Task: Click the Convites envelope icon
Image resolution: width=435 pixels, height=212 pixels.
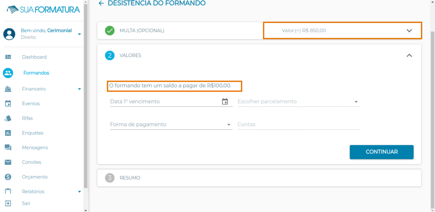Action: [x=8, y=162]
